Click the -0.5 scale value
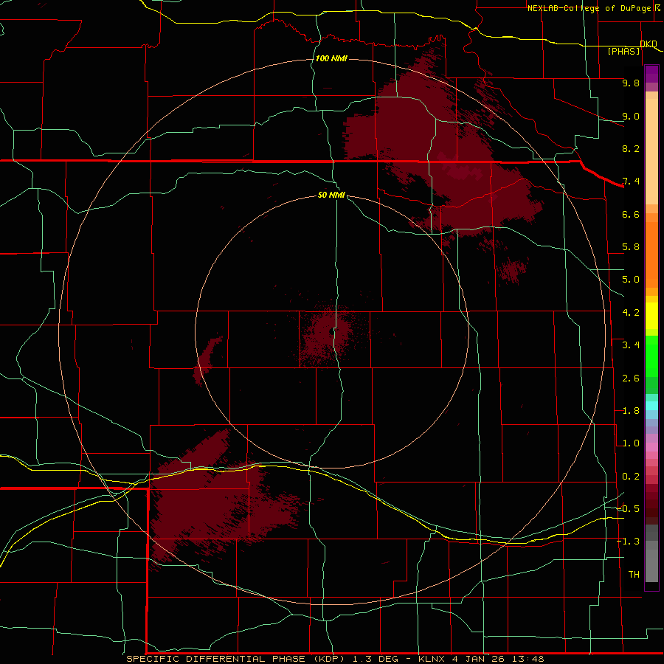Image resolution: width=664 pixels, height=664 pixels. click(x=628, y=509)
